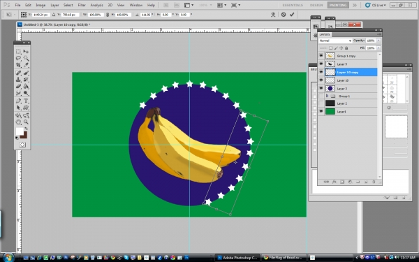Select the Brush tool
This screenshot has height=262, width=419.
pyautogui.click(x=26, y=73)
